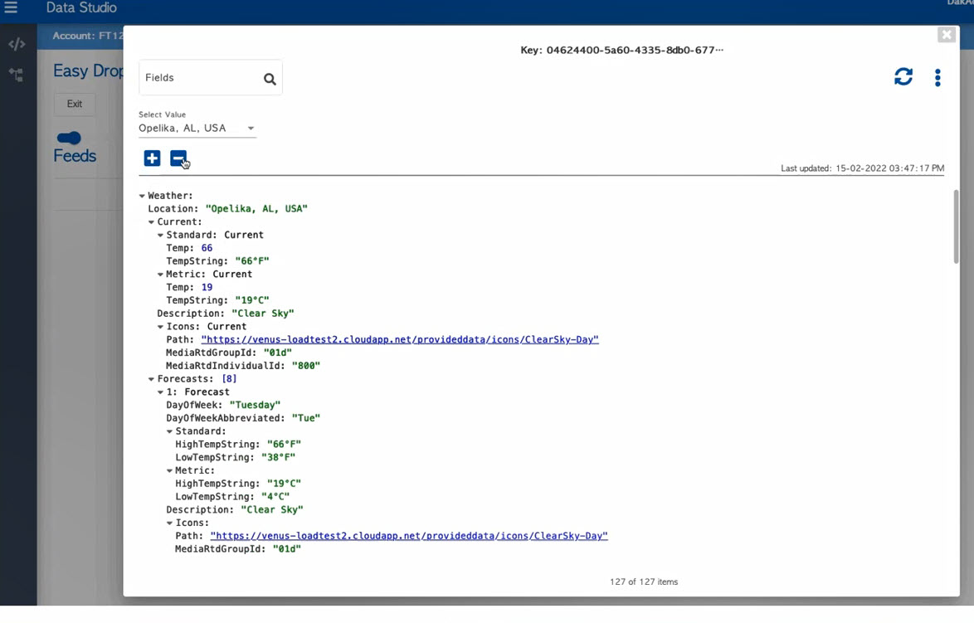The height and width of the screenshot is (623, 974).
Task: Collapse the Forecasts node
Action: 151,379
